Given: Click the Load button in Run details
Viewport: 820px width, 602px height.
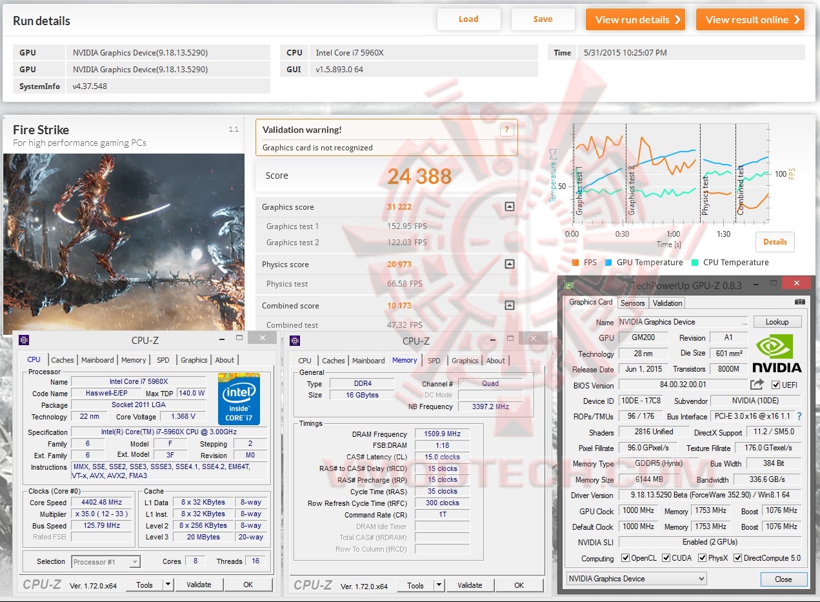Looking at the screenshot, I should 468,19.
